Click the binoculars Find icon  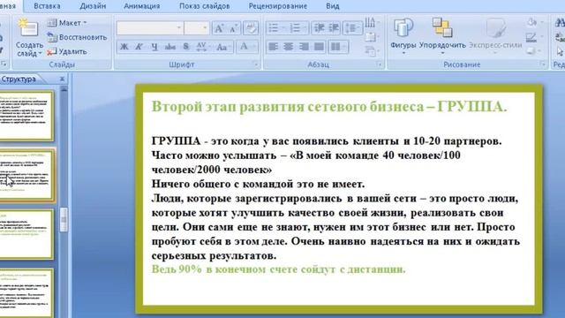[x=560, y=22]
